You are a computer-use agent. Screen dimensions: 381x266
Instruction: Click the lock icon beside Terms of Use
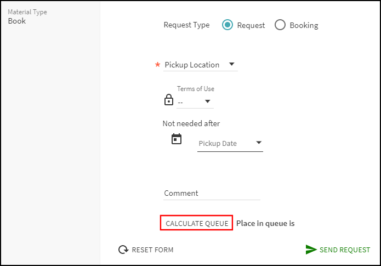(169, 100)
